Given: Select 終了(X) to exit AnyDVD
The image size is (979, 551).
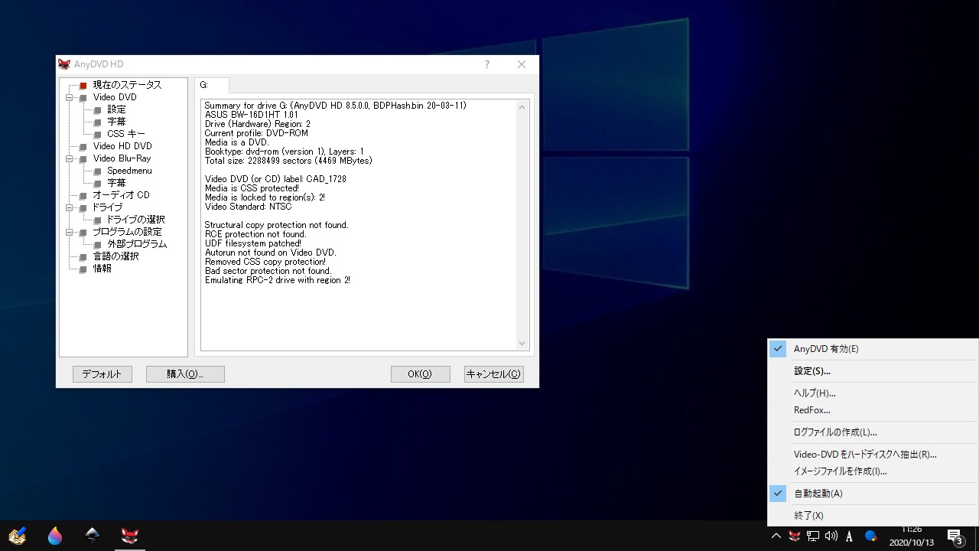Looking at the screenshot, I should (x=873, y=516).
